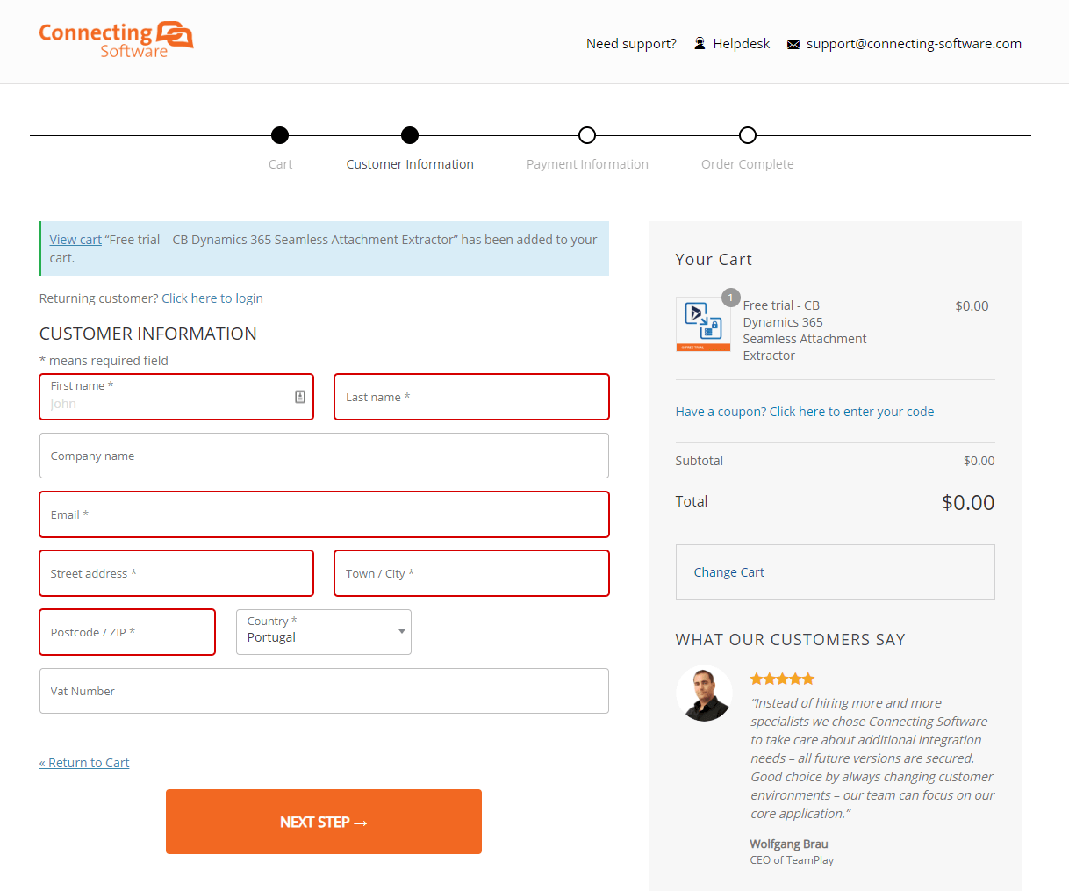Click the 'CUSTOMER INFORMATION' heading
The image size is (1069, 891).
(148, 334)
